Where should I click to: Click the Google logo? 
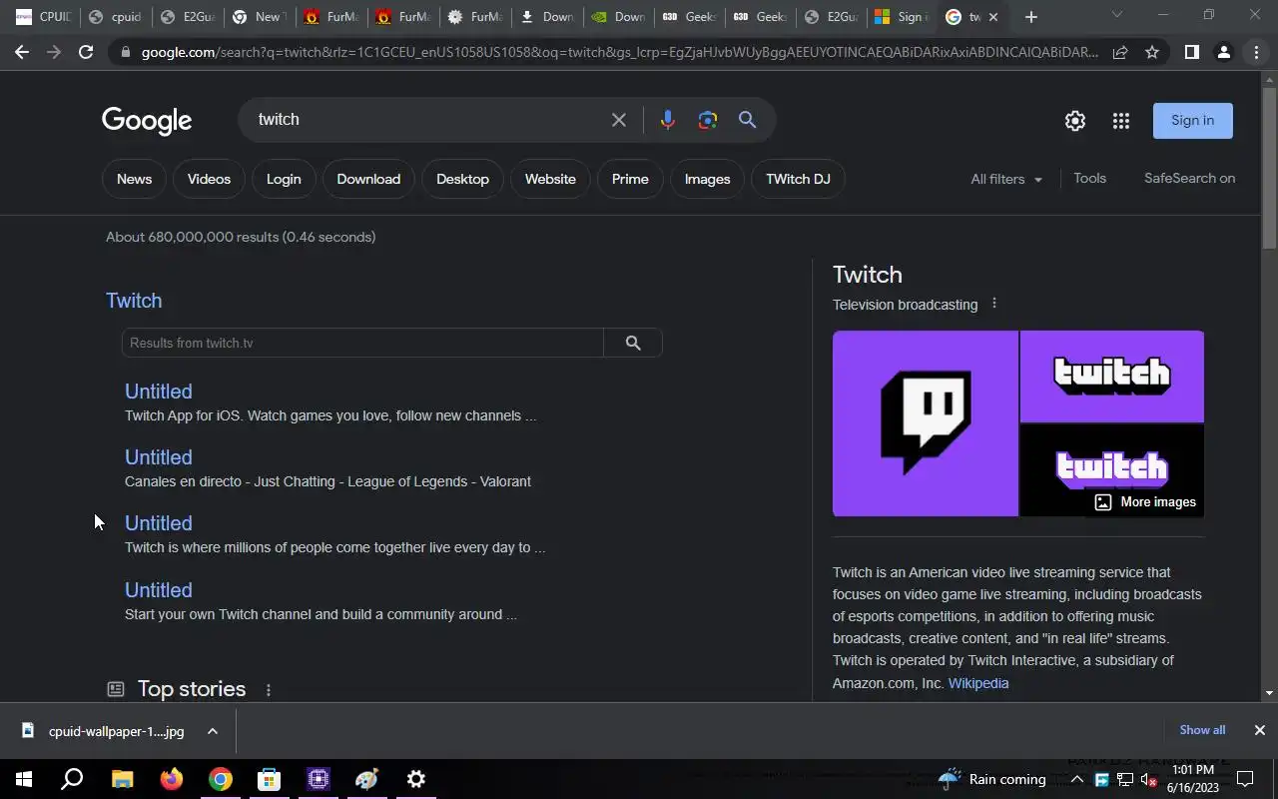coord(147,121)
